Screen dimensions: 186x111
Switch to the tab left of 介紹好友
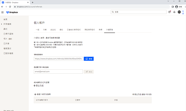click(100, 30)
